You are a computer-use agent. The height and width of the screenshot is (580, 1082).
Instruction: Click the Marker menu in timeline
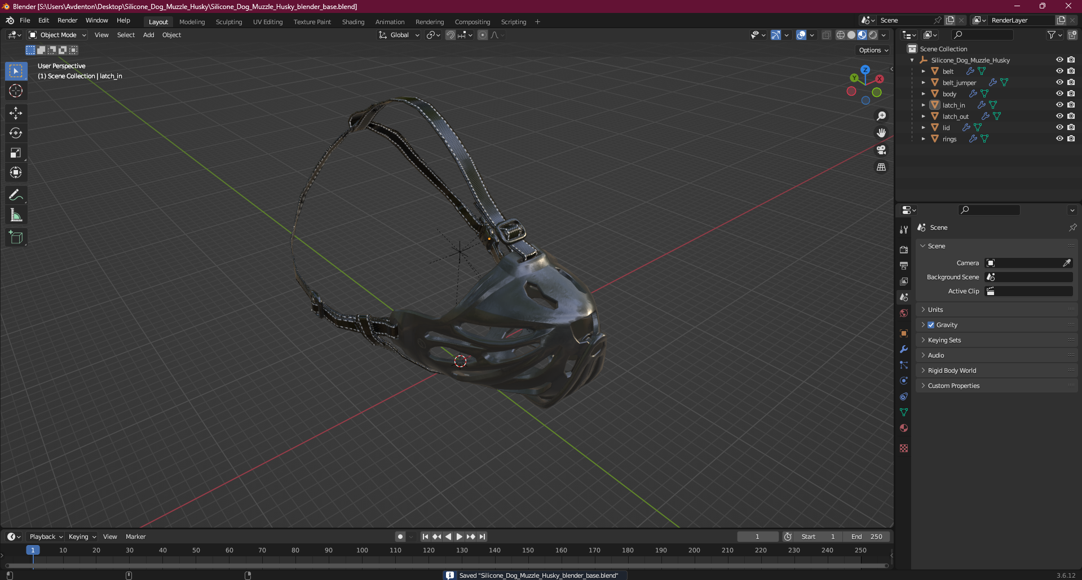click(135, 537)
